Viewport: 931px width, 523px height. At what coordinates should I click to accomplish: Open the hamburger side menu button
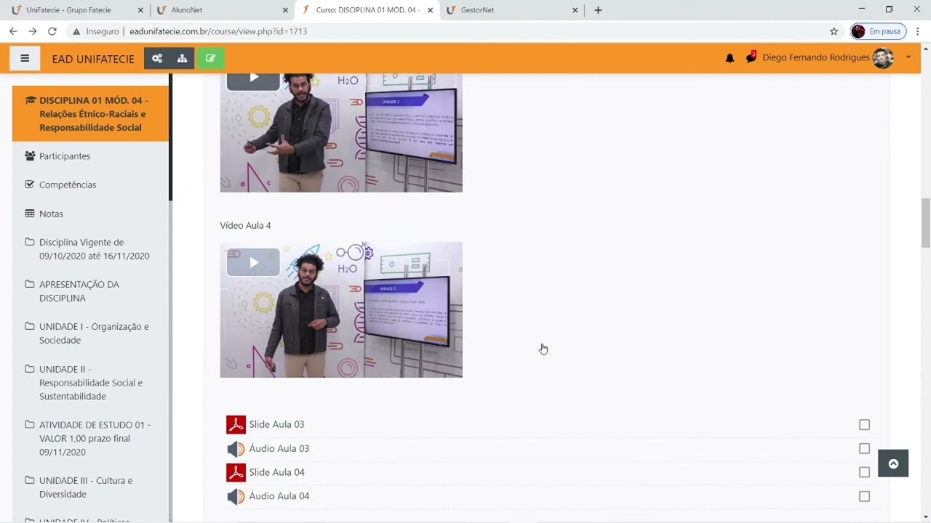[x=25, y=58]
